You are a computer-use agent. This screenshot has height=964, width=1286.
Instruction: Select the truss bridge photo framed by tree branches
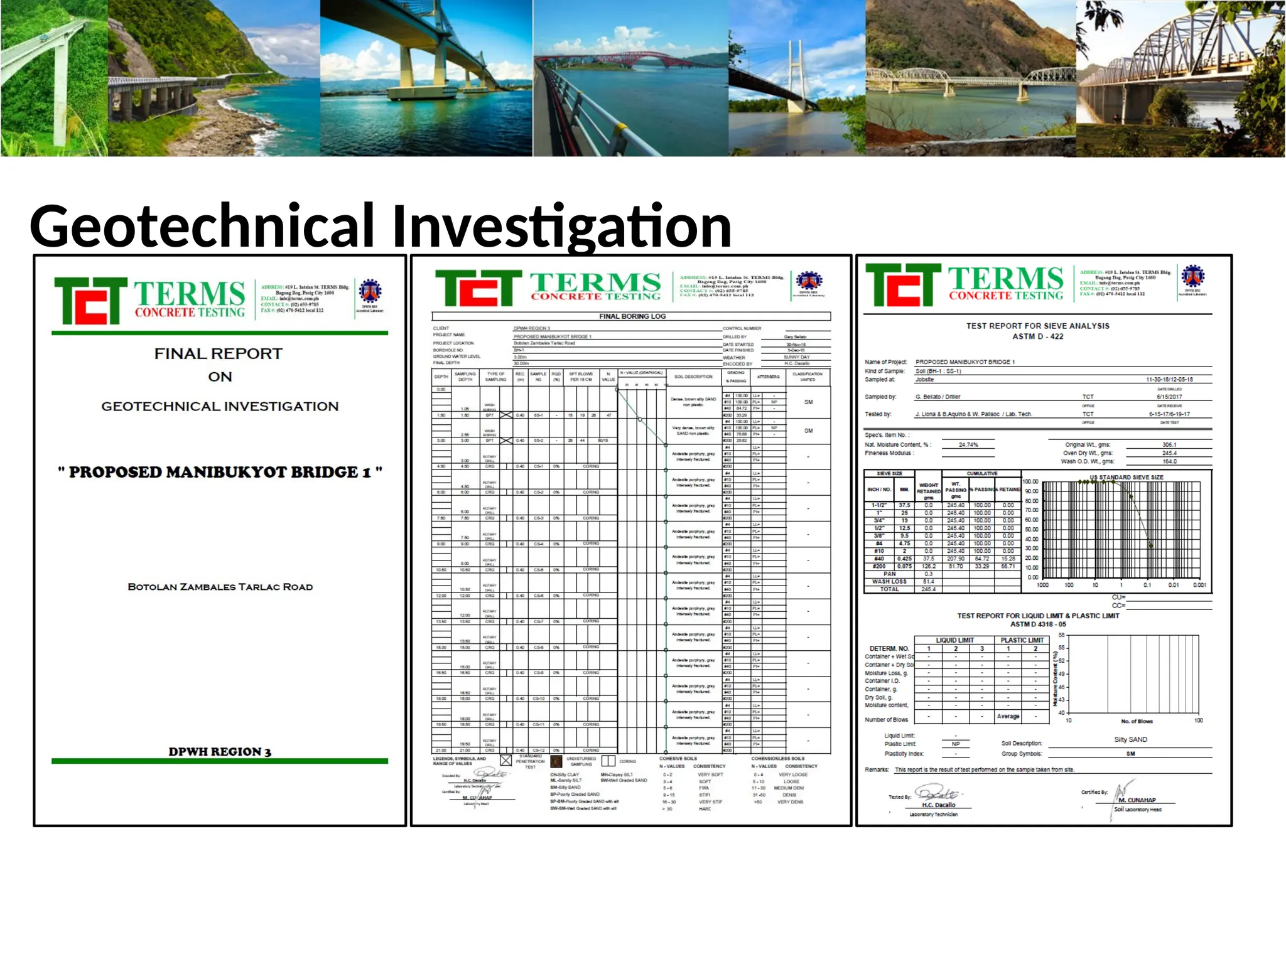click(x=1181, y=78)
